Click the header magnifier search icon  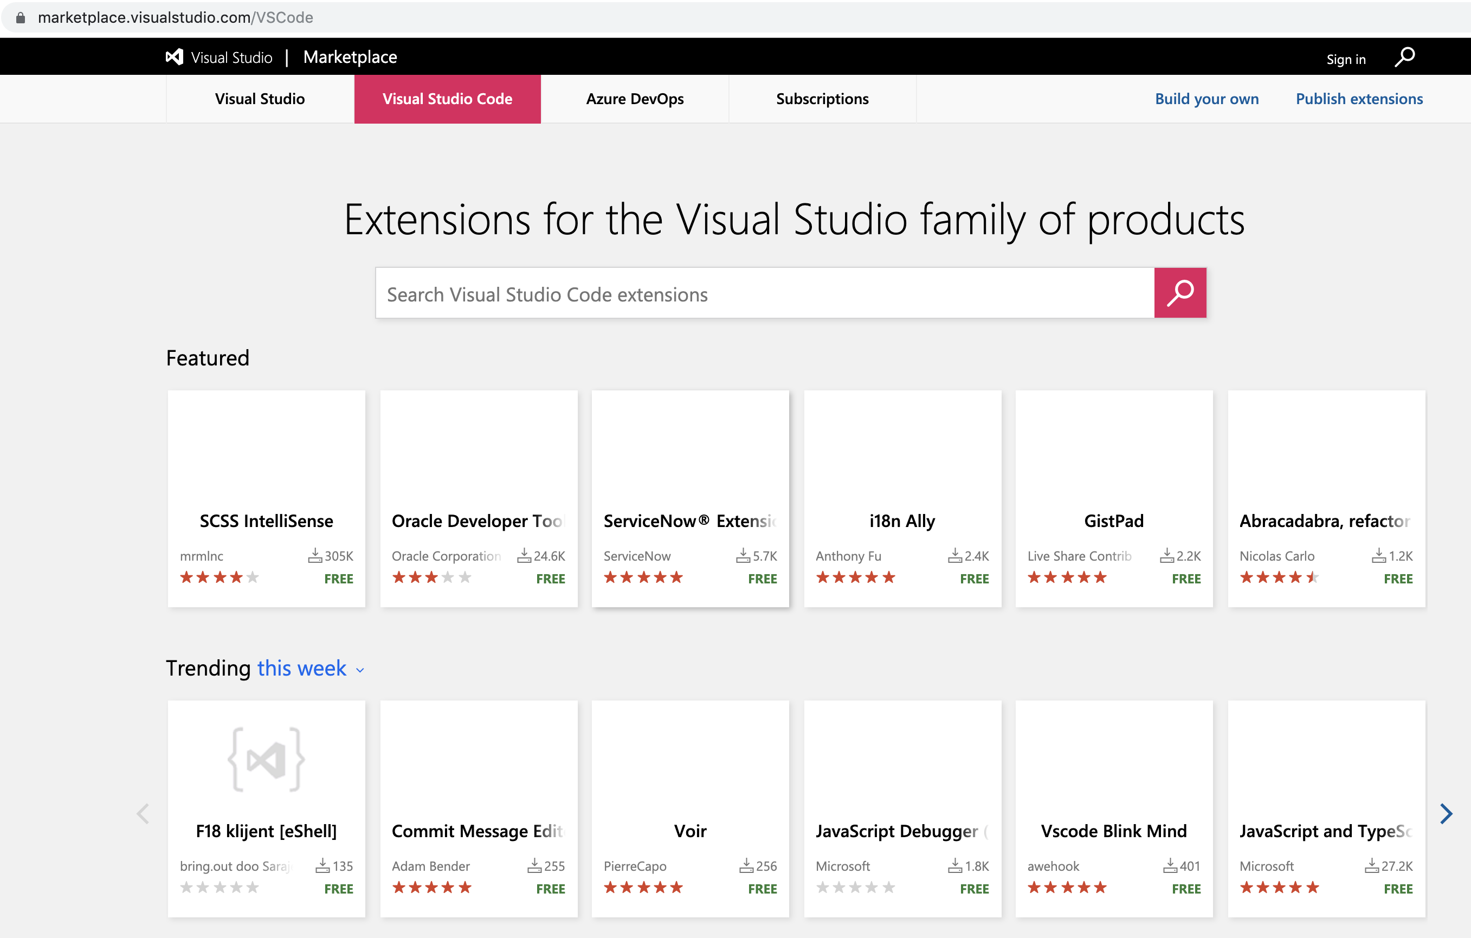pos(1404,57)
